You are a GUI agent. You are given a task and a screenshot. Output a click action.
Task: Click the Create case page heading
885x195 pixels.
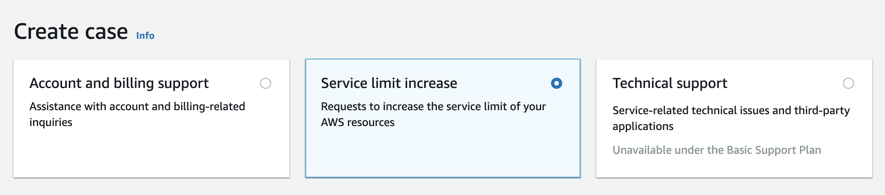pos(71,32)
